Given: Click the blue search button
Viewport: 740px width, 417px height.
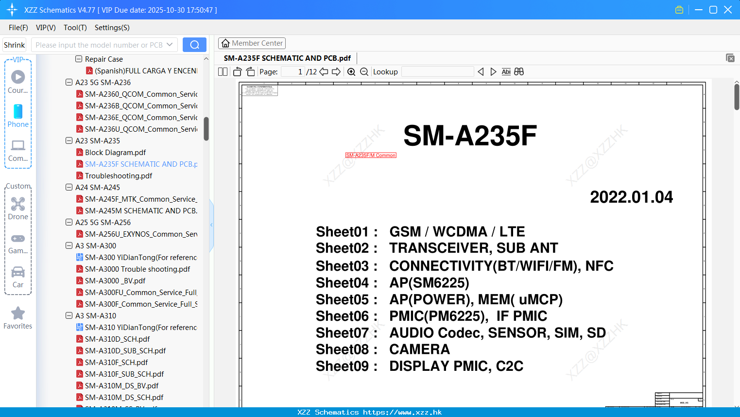Looking at the screenshot, I should point(194,45).
